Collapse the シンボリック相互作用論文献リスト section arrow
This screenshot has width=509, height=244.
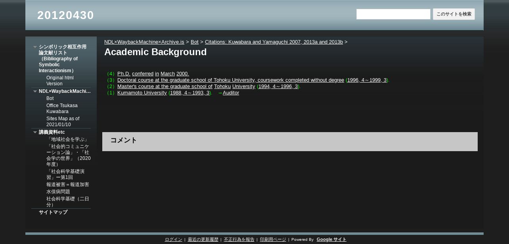[x=35, y=47]
